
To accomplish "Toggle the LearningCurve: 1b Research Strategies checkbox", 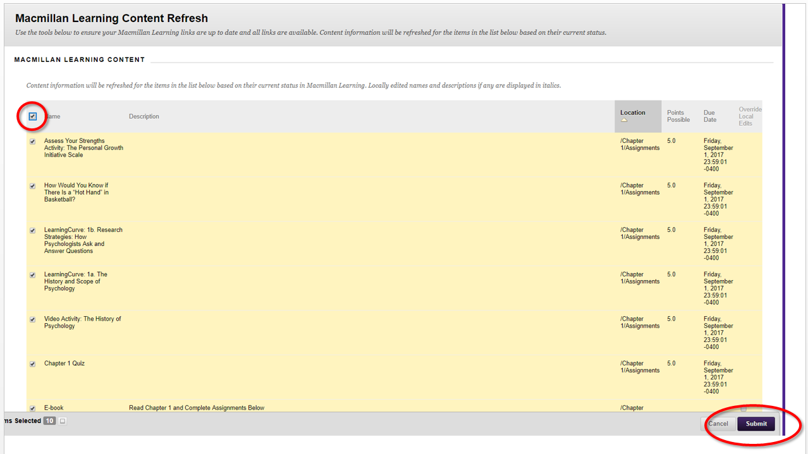I will point(32,230).
